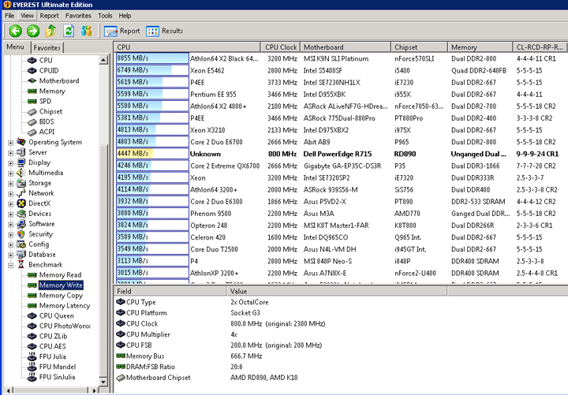Select the CPUID tree item

click(x=49, y=71)
